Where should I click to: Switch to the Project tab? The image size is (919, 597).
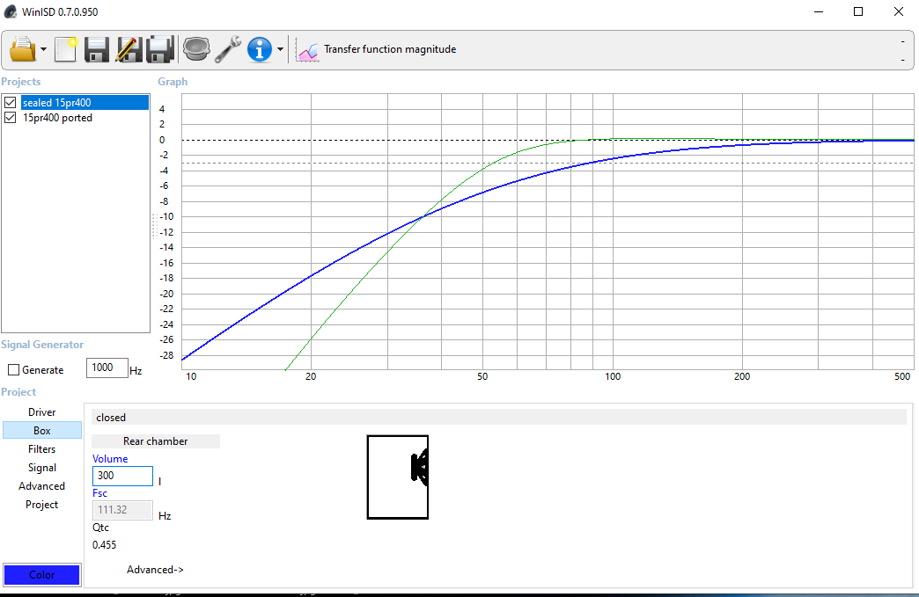point(42,505)
